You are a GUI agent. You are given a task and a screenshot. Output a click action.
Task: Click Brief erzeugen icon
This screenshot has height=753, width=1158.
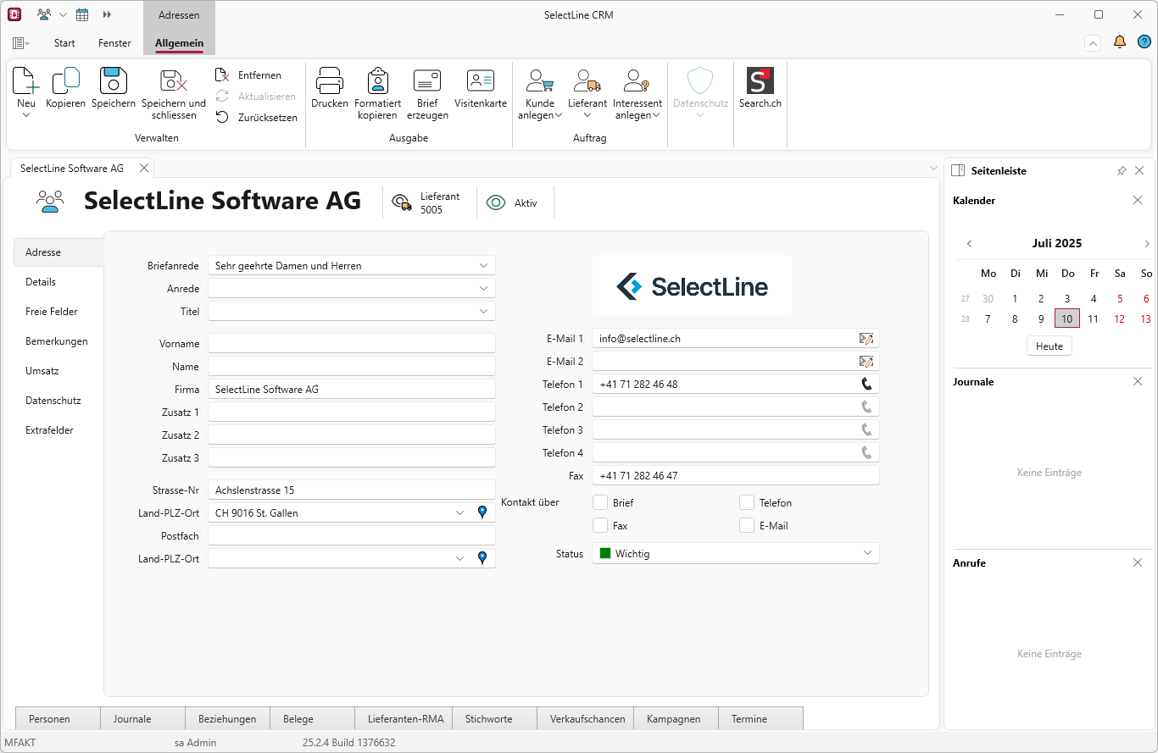427,80
